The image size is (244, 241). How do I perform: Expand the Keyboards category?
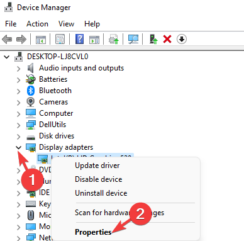(x=19, y=205)
